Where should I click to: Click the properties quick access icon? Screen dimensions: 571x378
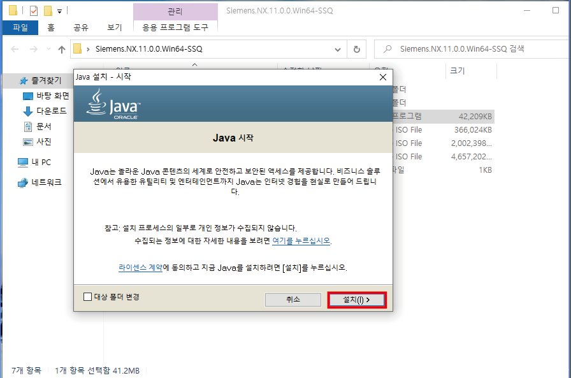click(x=34, y=11)
